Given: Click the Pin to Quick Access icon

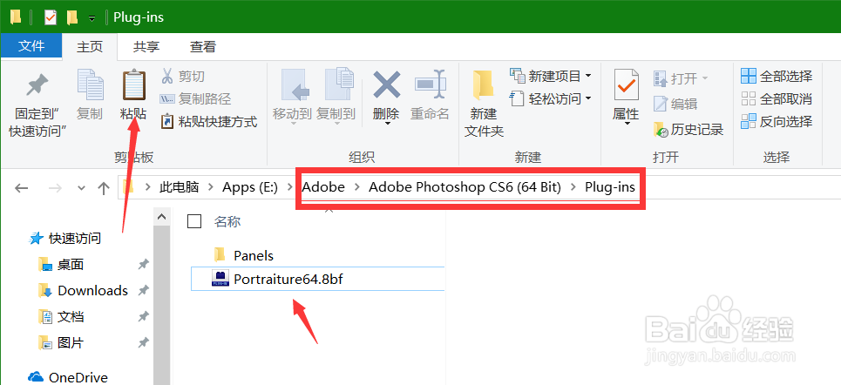Looking at the screenshot, I should 37,87.
